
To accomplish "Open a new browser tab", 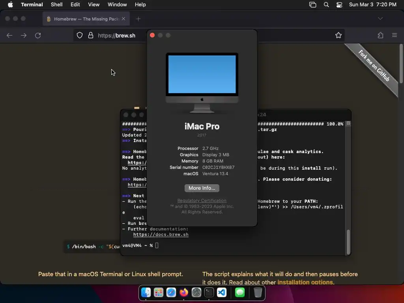I will click(138, 19).
